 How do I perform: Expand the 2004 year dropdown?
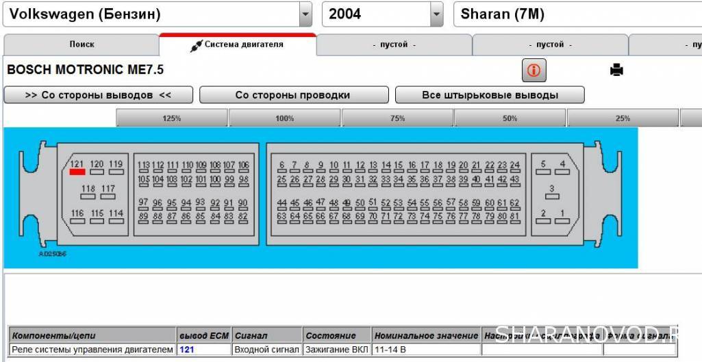[x=436, y=14]
